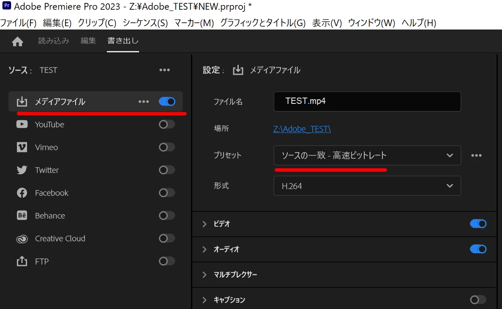The height and width of the screenshot is (309, 502).
Task: Select the Creative Cloud destination label
Action: 60,239
